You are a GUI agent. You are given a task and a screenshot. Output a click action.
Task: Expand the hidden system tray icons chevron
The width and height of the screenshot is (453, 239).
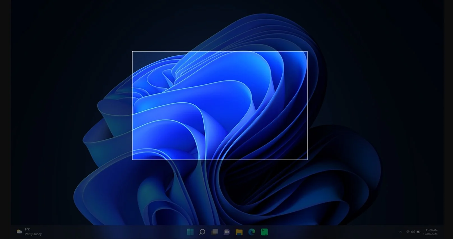400,232
